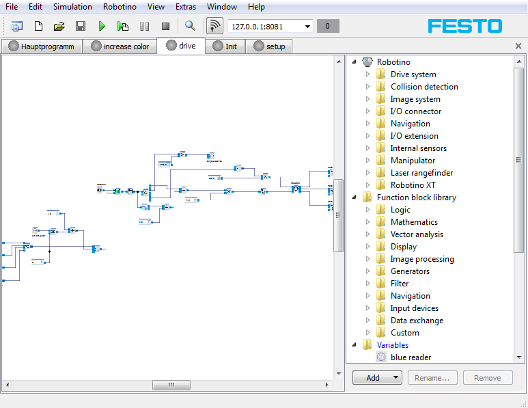Expand the Collision detection folder

coord(367,87)
